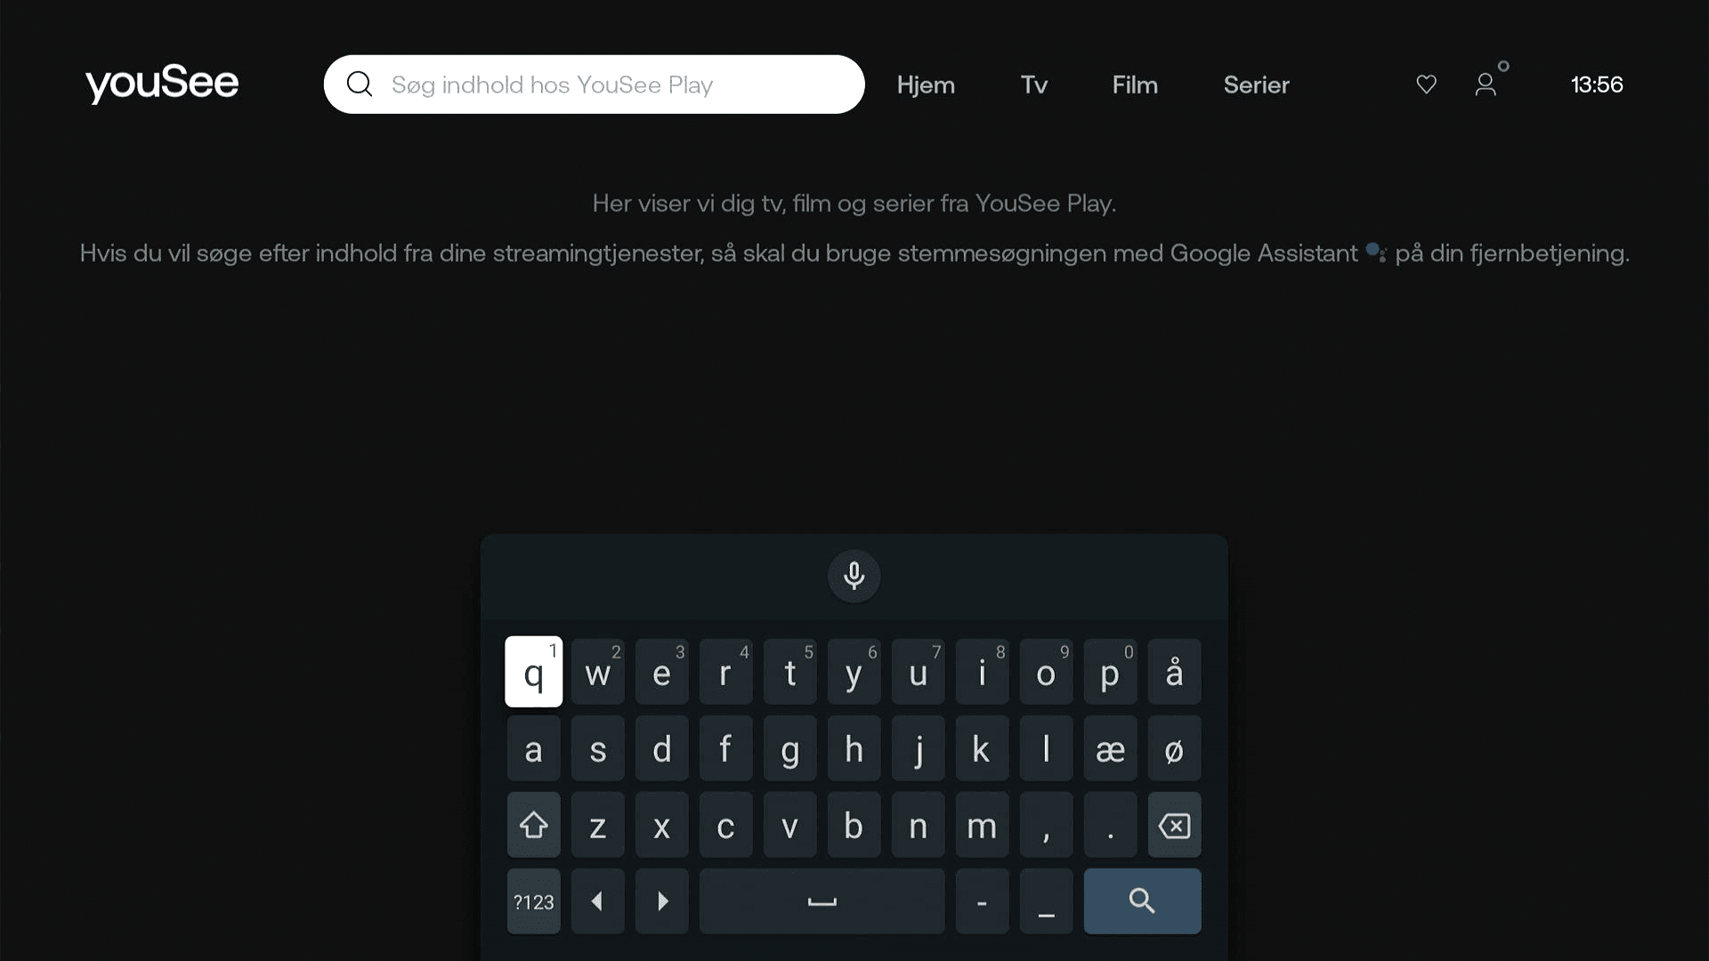Viewport: 1709px width, 961px height.
Task: Click the ?123 symbols toggle button
Action: point(534,901)
